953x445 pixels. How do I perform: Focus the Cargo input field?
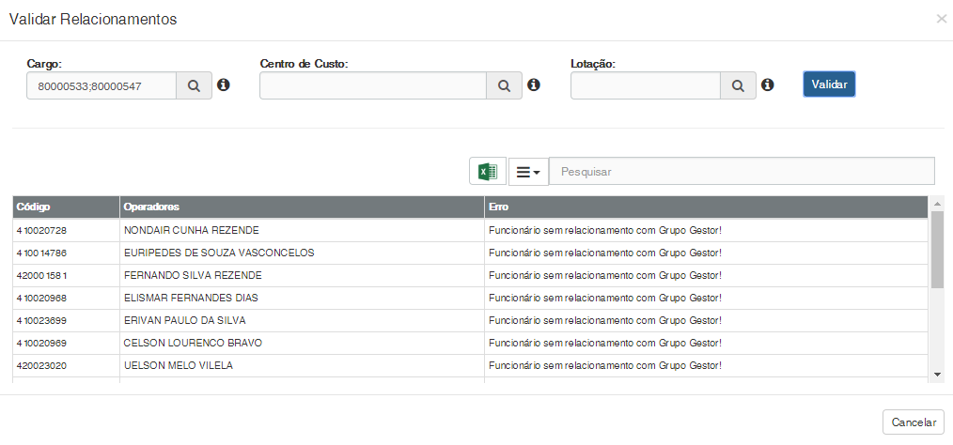(102, 85)
